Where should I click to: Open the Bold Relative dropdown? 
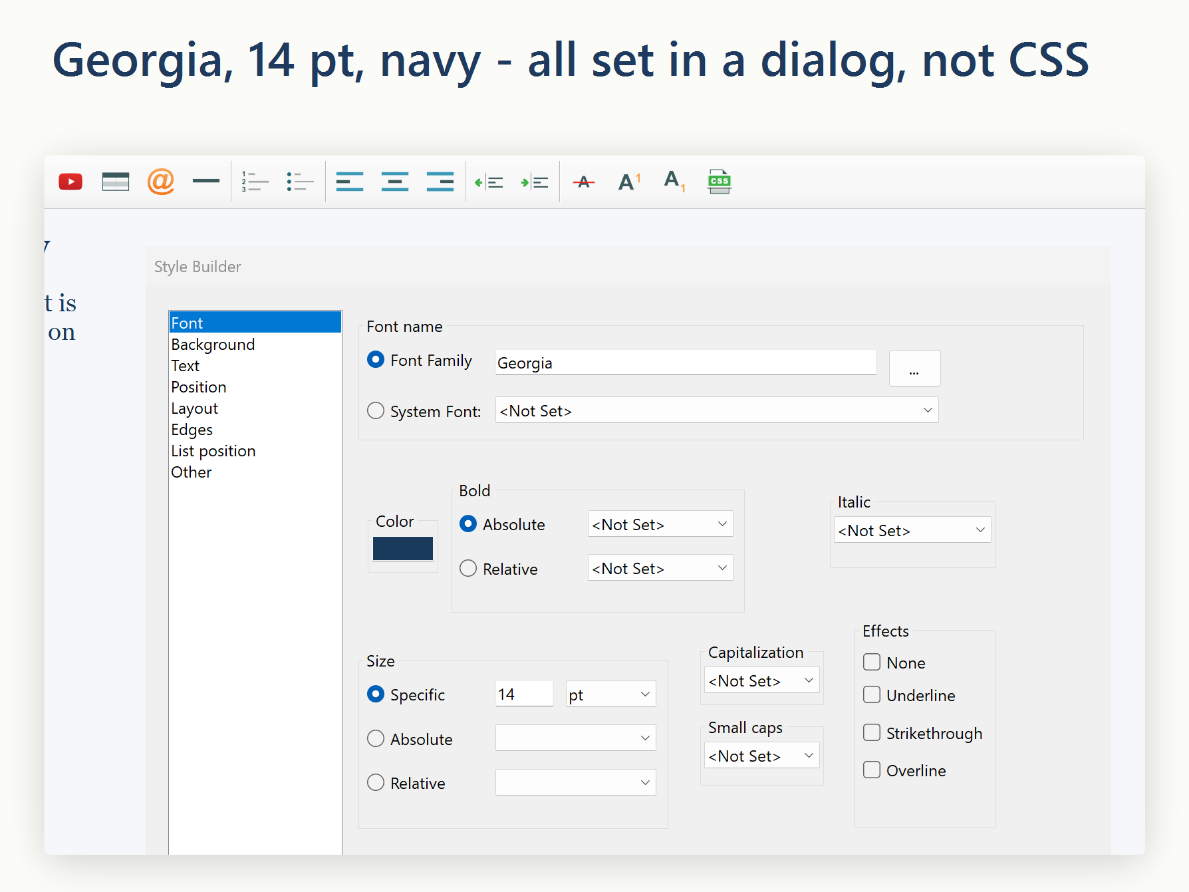coord(660,568)
